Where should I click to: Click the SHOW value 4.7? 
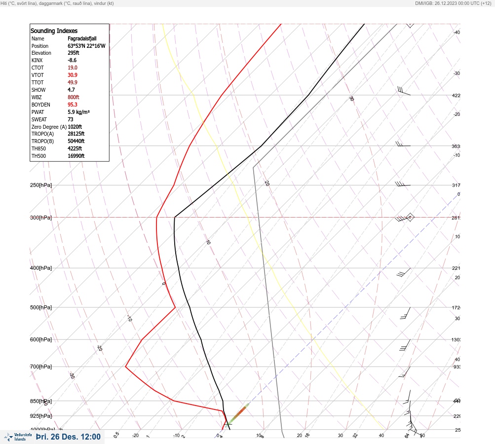[71, 90]
